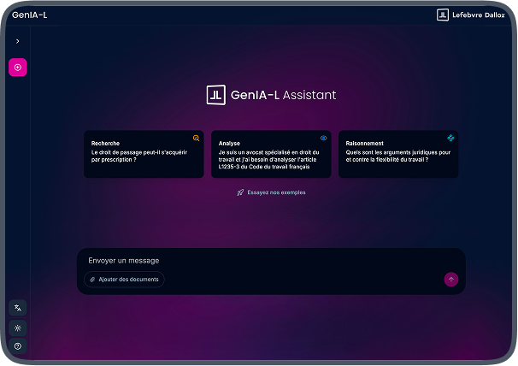
Task: Click the 'Ajouter des documents' button
Action: (x=124, y=280)
